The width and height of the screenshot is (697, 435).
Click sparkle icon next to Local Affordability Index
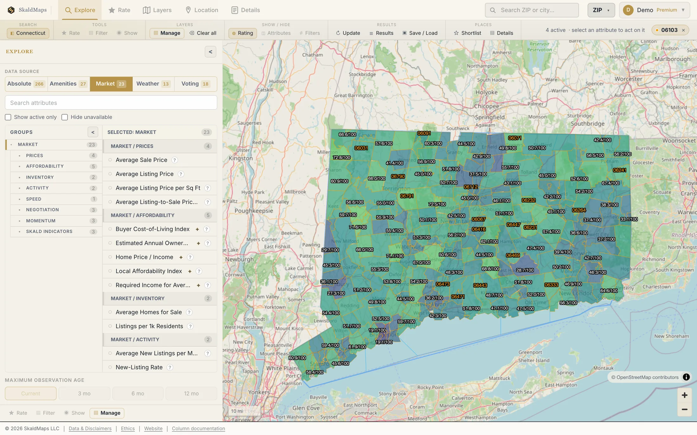(x=190, y=271)
